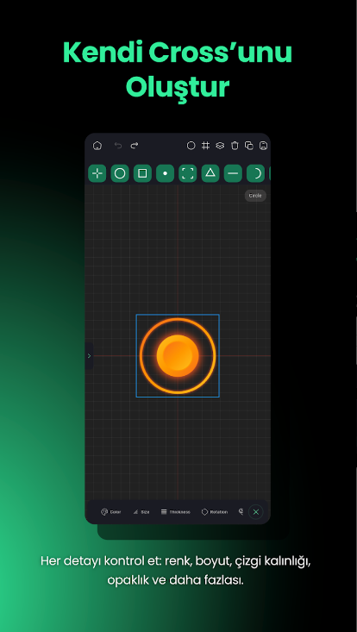Tap the partially hidden option after Rotation
The height and width of the screenshot is (632, 357).
coord(241,512)
